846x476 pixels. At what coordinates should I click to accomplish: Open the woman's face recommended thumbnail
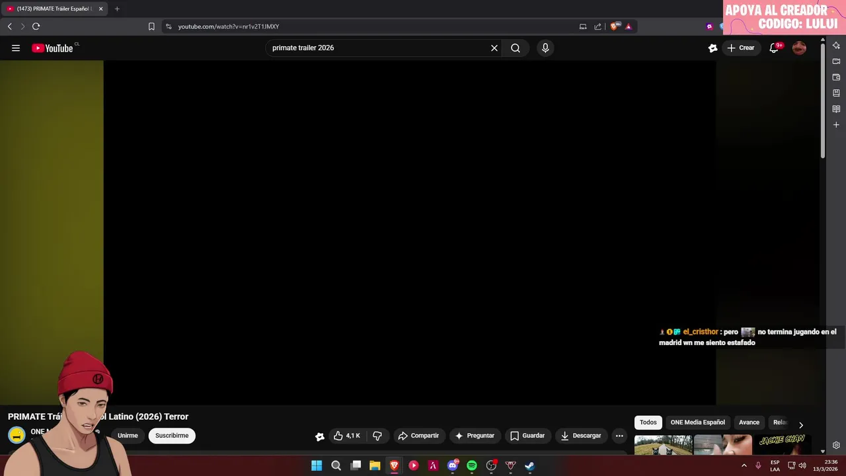pyautogui.click(x=723, y=445)
